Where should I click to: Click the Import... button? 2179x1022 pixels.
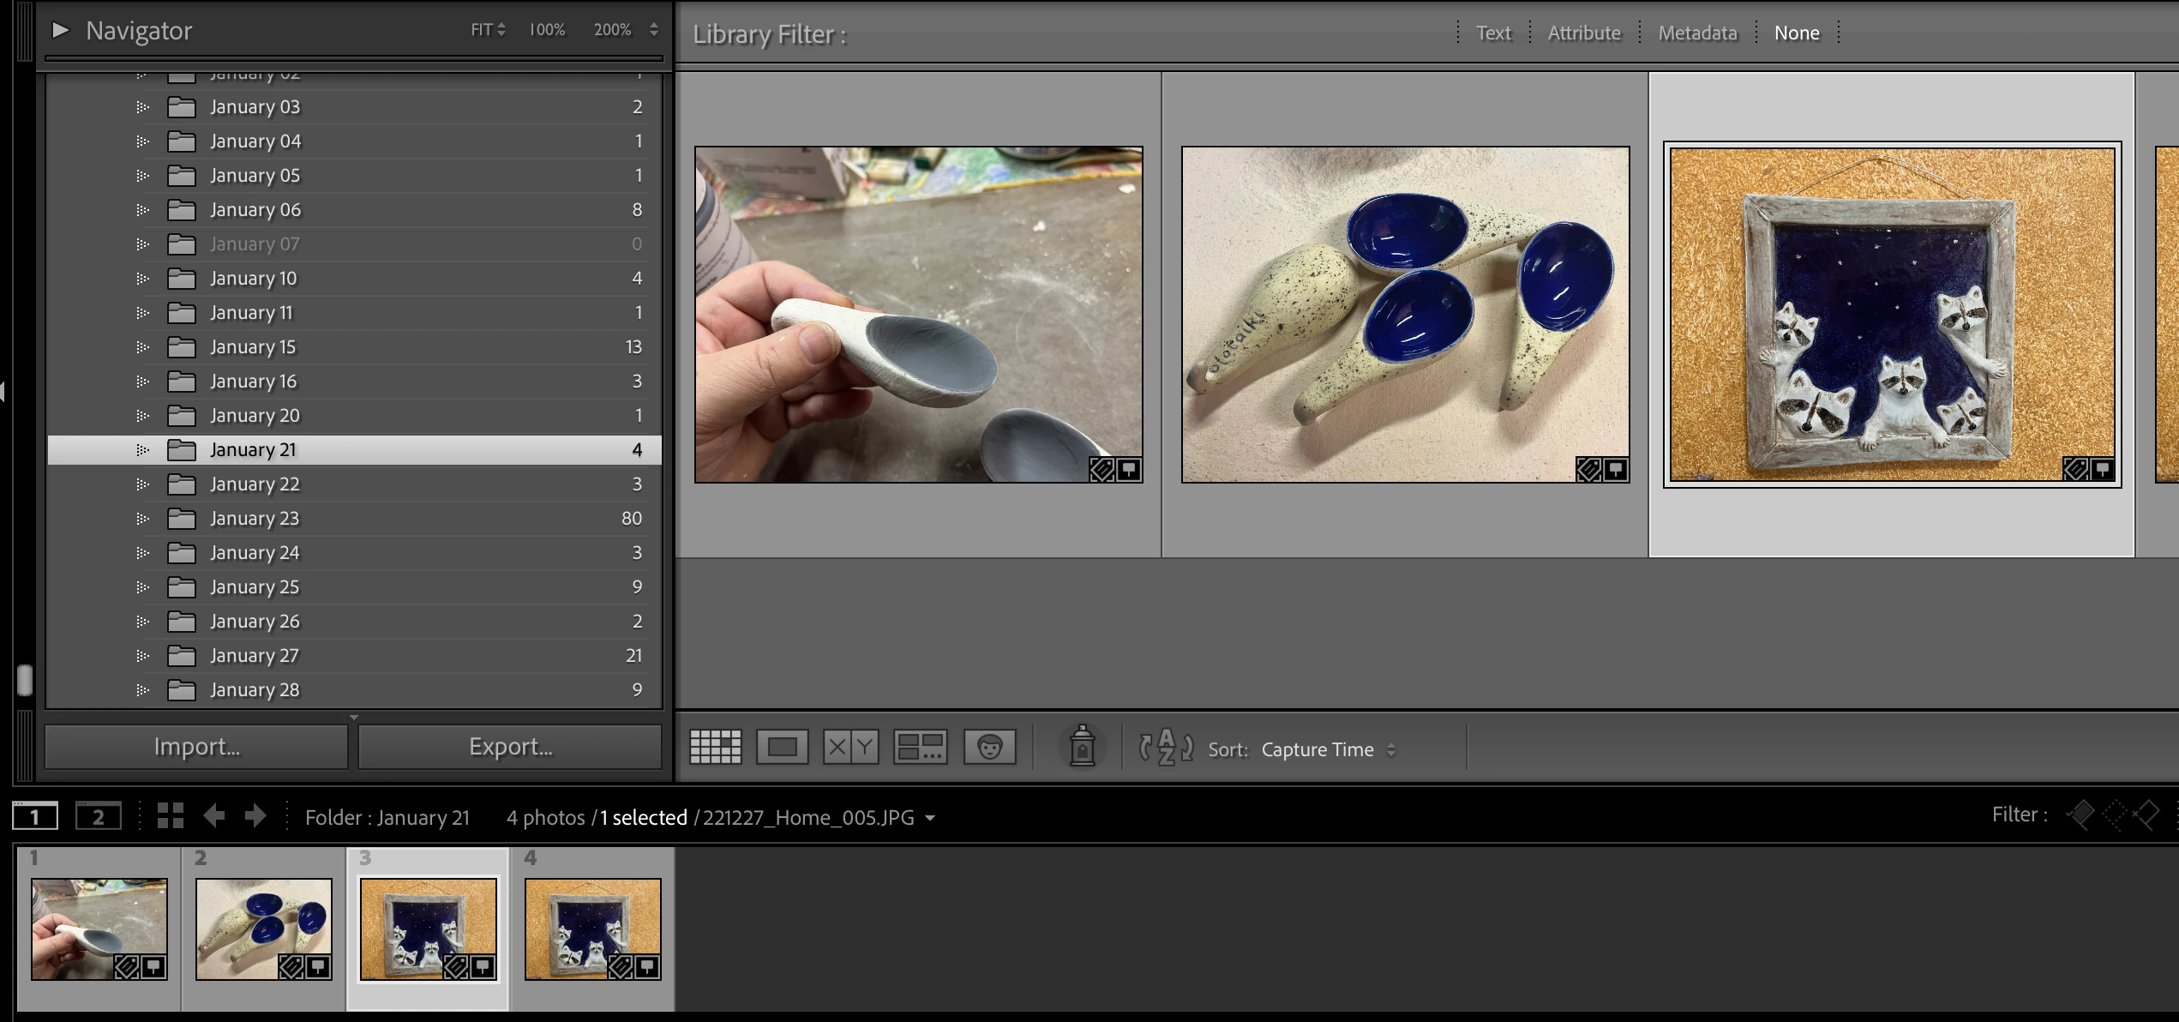[196, 747]
